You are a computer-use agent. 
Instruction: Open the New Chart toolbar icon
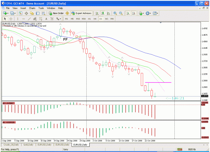click(5, 13)
